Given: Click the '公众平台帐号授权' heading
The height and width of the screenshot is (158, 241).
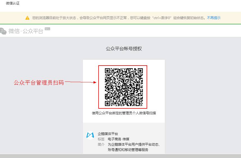Looking at the screenshot, I should 124,49.
